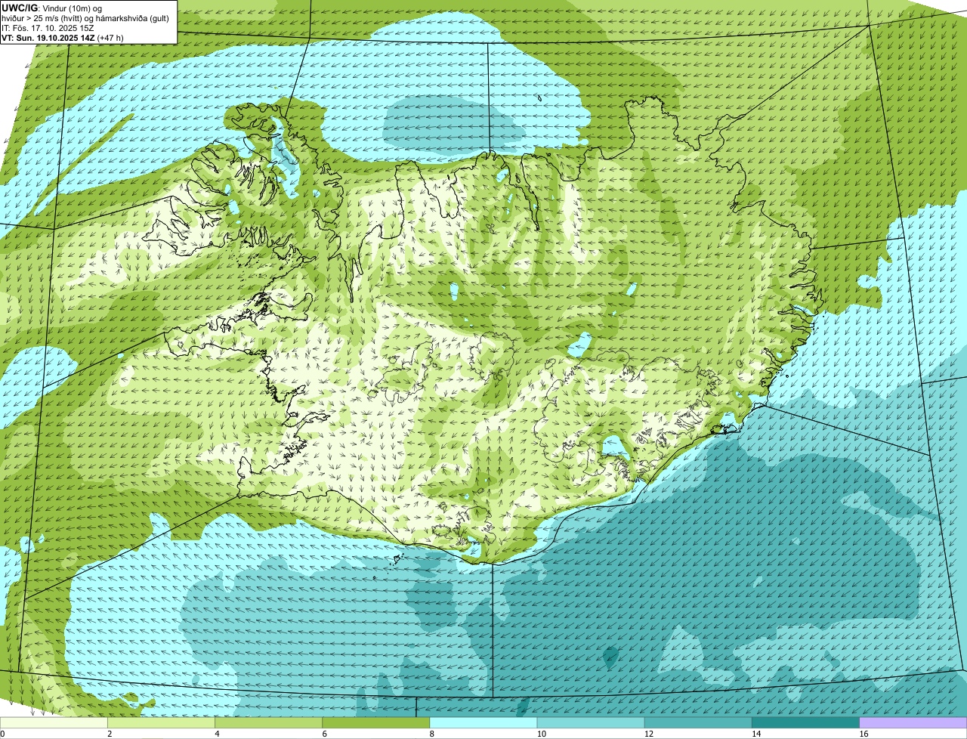The width and height of the screenshot is (967, 739).
Task: Click the scale label "2"
Action: (110, 734)
